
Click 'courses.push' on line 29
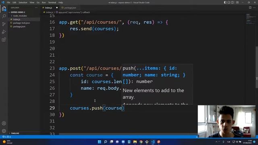pyautogui.click(x=86, y=108)
